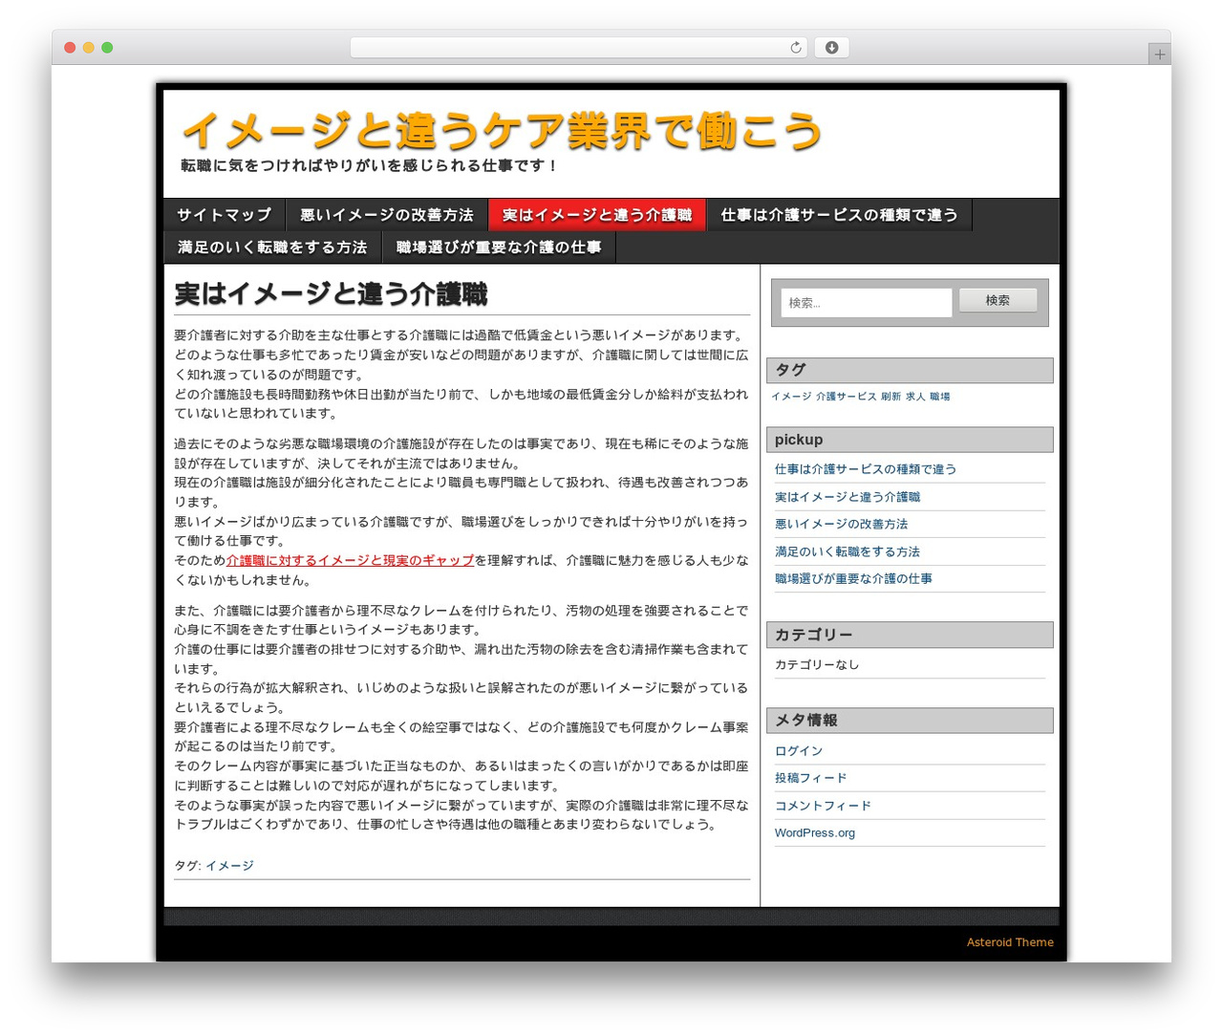Open the サイトマップ menu item
1223x1036 pixels.
225,215
